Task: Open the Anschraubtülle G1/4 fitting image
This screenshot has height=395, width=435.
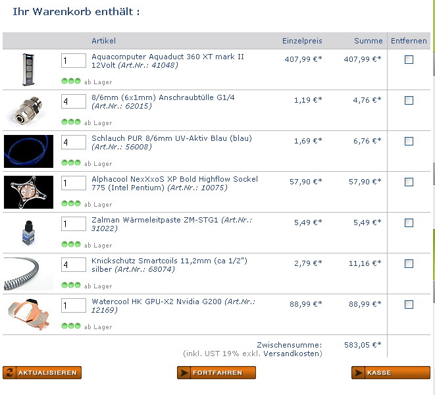Action: coord(28,111)
